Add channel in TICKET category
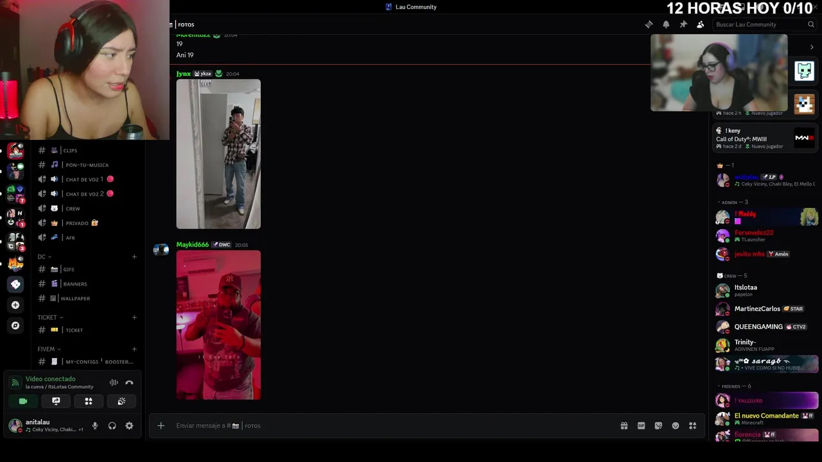Screen dimensions: 822x462 (134, 317)
